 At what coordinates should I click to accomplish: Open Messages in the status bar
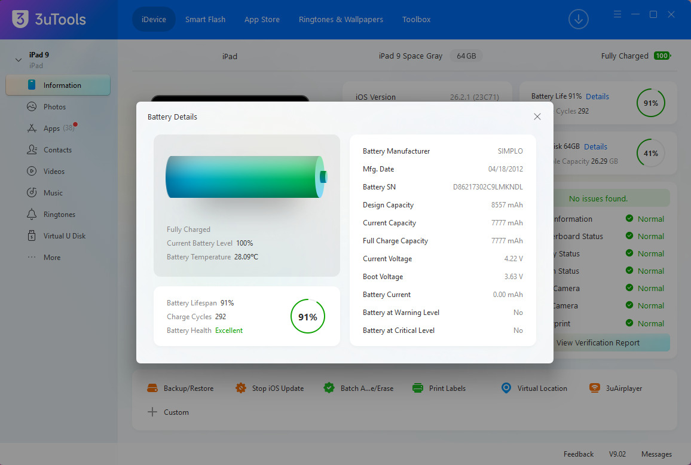point(656,454)
